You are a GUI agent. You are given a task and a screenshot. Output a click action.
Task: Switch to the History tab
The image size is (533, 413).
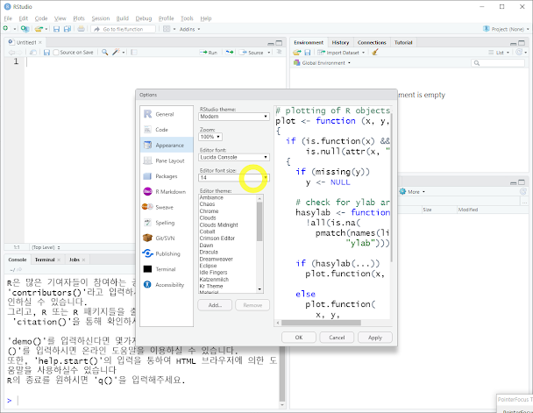(340, 42)
